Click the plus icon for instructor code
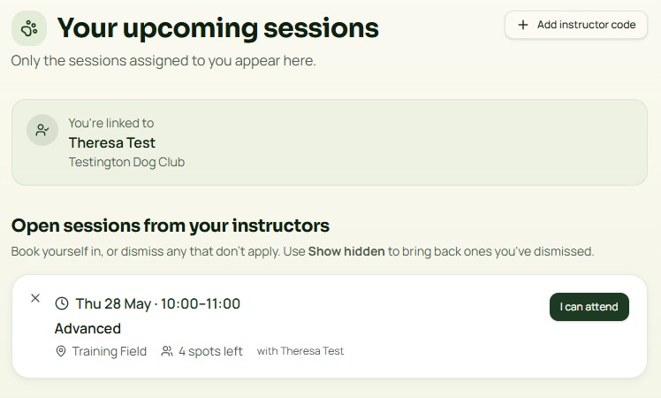This screenshot has height=398, width=661. tap(523, 25)
